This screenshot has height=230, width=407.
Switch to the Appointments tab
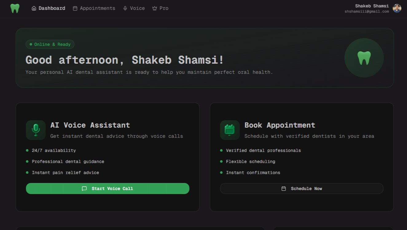click(x=97, y=8)
